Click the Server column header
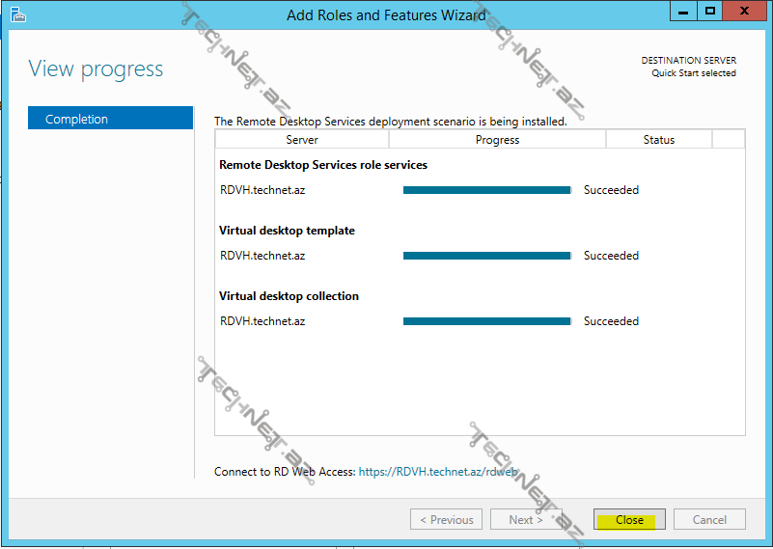The width and height of the screenshot is (773, 549). [302, 140]
